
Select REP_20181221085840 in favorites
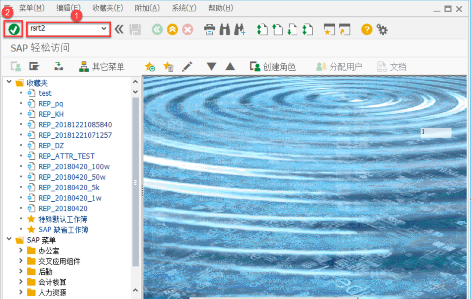(75, 124)
